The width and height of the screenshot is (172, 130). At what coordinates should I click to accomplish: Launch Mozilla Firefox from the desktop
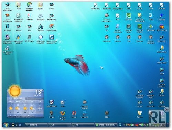(63, 115)
